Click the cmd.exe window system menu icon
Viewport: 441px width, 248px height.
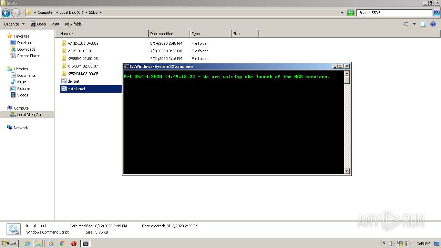click(126, 66)
